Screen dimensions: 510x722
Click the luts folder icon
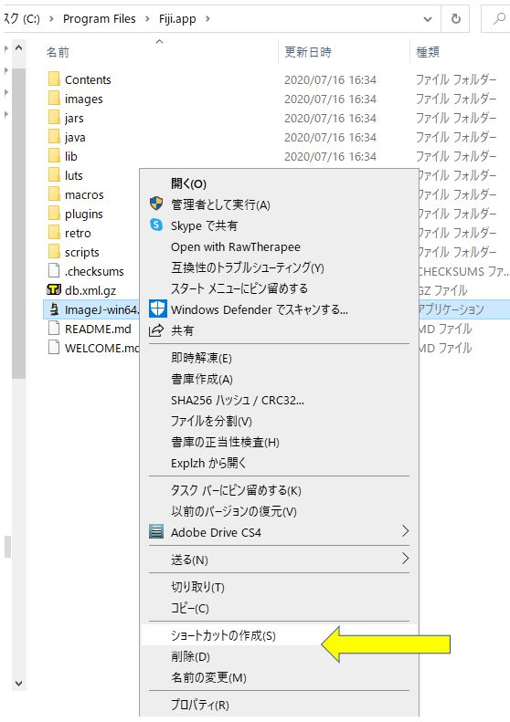click(x=54, y=175)
